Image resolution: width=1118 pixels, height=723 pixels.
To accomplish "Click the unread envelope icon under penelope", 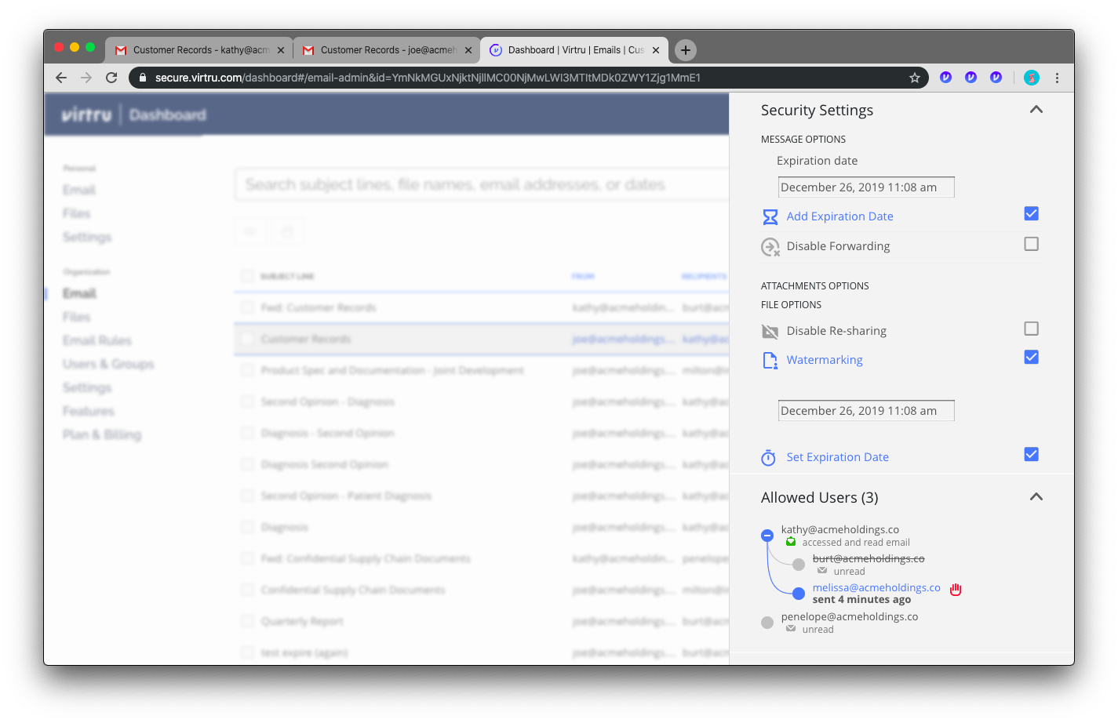I will pos(791,629).
